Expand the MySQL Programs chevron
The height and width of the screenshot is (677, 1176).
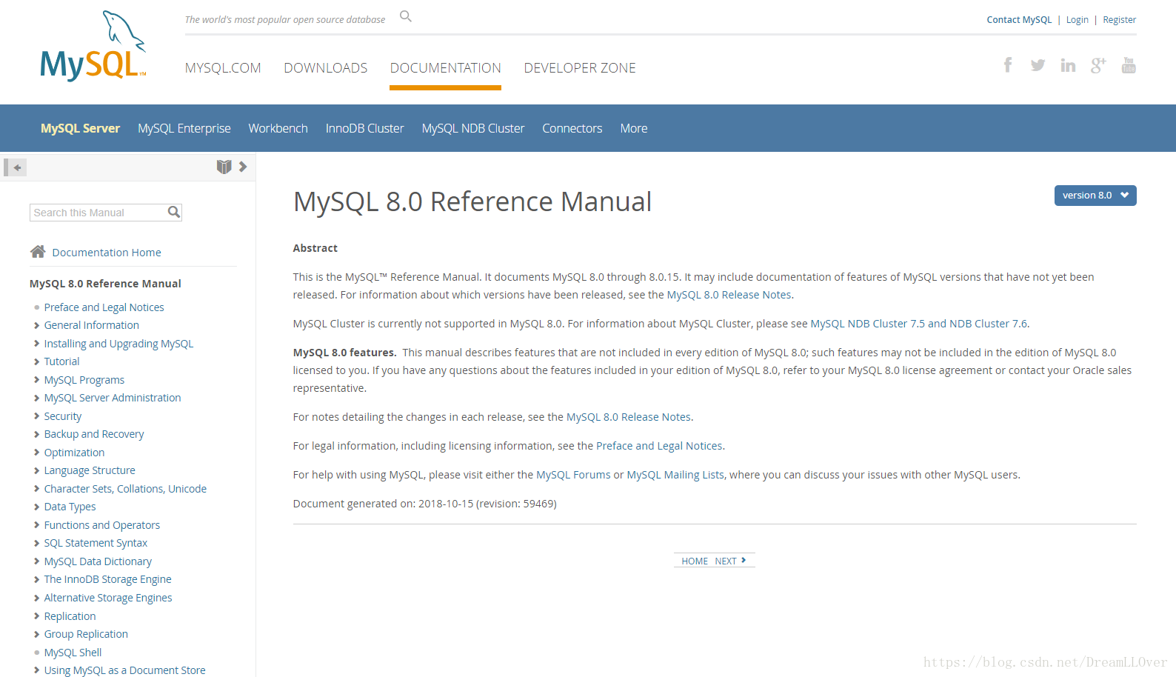pyautogui.click(x=36, y=380)
